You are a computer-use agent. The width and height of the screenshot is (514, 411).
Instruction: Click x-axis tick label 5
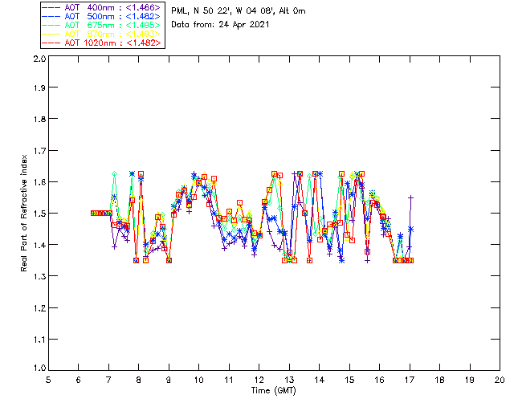(48, 380)
